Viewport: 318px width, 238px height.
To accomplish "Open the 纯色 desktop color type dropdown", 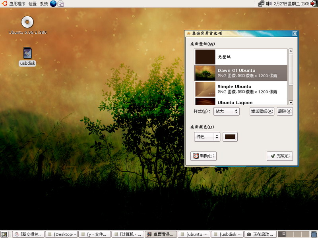I will [x=207, y=137].
